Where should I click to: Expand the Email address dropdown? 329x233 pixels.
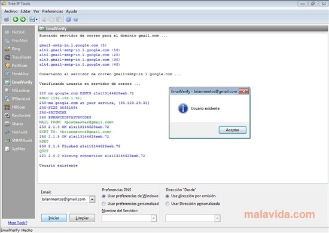[x=92, y=200]
